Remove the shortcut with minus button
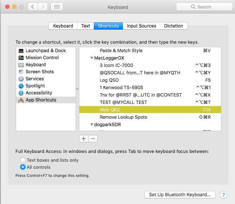235x204 pixels. point(93,139)
